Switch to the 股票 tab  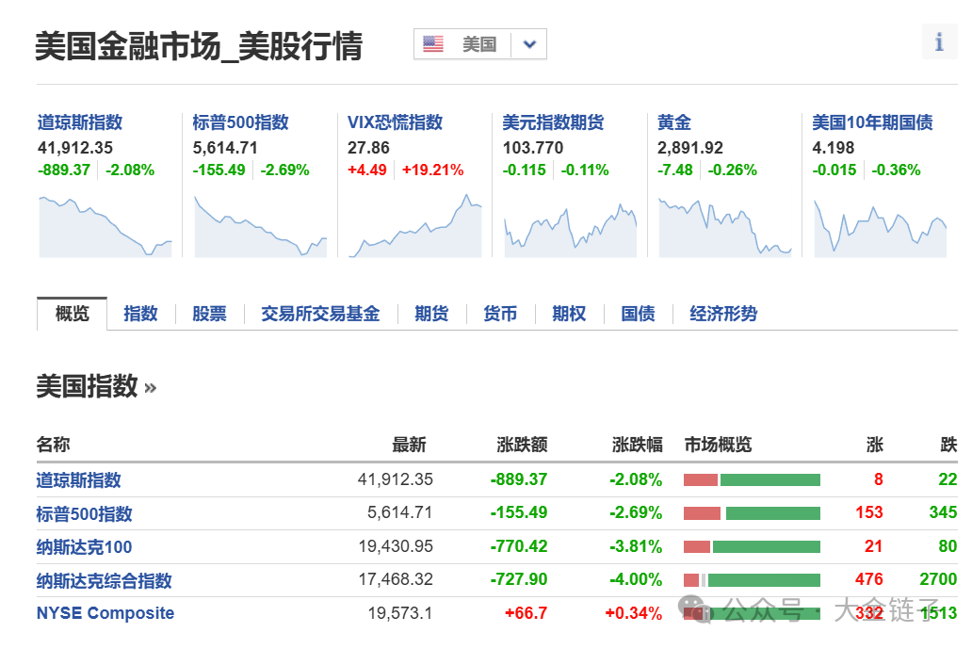pos(209,314)
